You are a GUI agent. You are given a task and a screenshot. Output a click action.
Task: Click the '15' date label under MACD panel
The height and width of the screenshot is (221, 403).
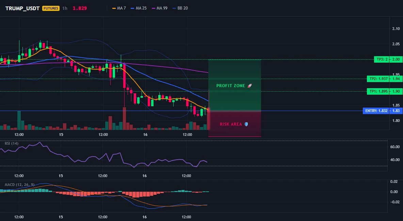61,217
